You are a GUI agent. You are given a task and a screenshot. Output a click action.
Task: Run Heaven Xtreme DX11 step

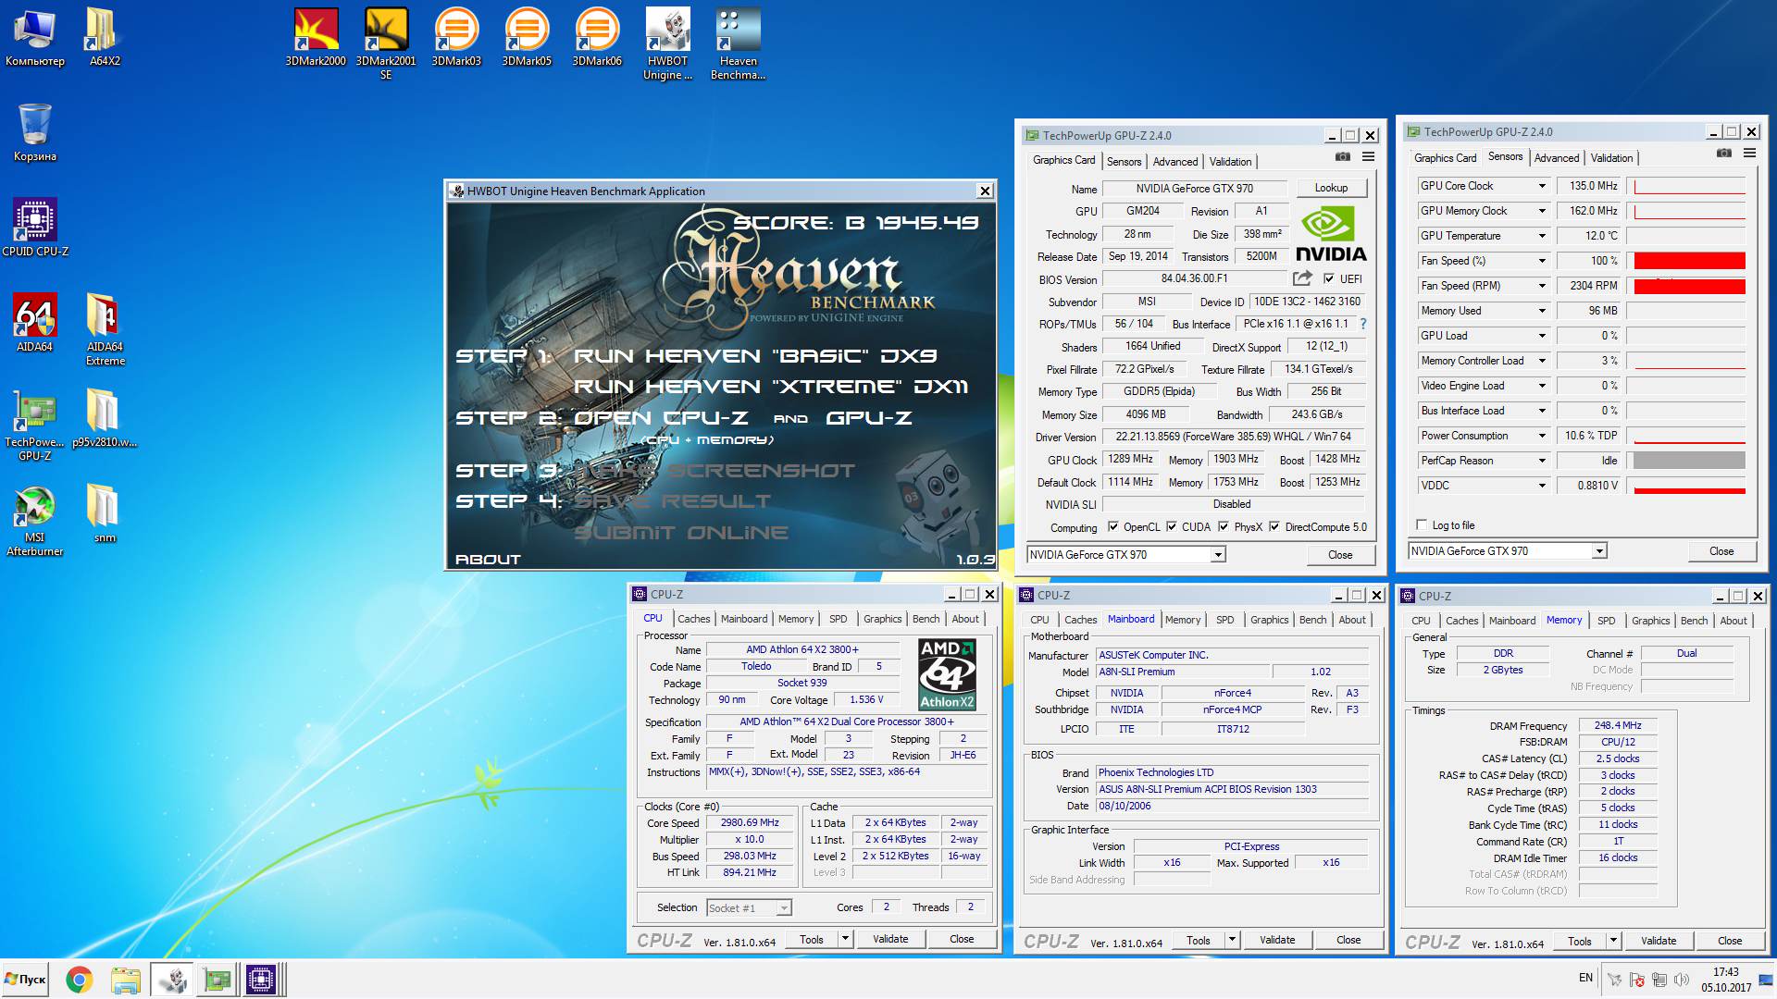(771, 387)
